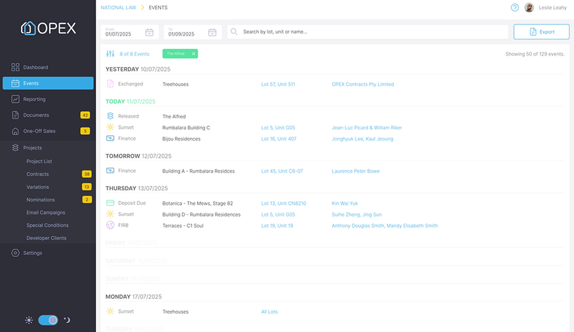Image resolution: width=574 pixels, height=332 pixels.
Task: Focus the search by lot, unit or name field
Action: [368, 32]
